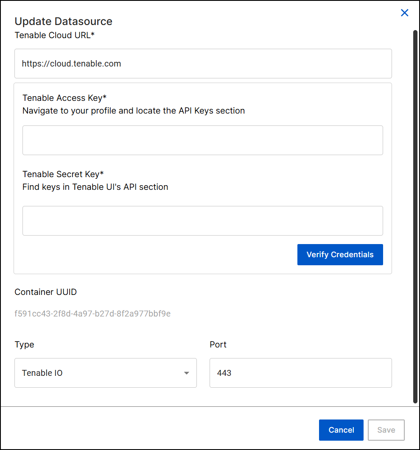Screen dimensions: 420x450
Task: Cancel the datasource update
Action: pyautogui.click(x=341, y=430)
